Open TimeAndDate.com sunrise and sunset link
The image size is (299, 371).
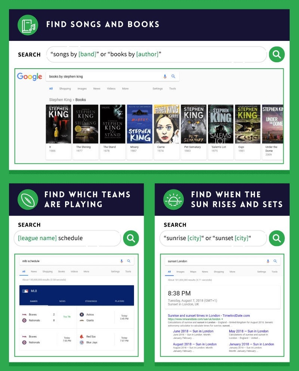pos(208,315)
